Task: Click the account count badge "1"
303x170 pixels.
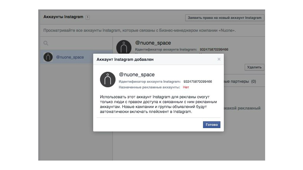Action: [x=87, y=17]
